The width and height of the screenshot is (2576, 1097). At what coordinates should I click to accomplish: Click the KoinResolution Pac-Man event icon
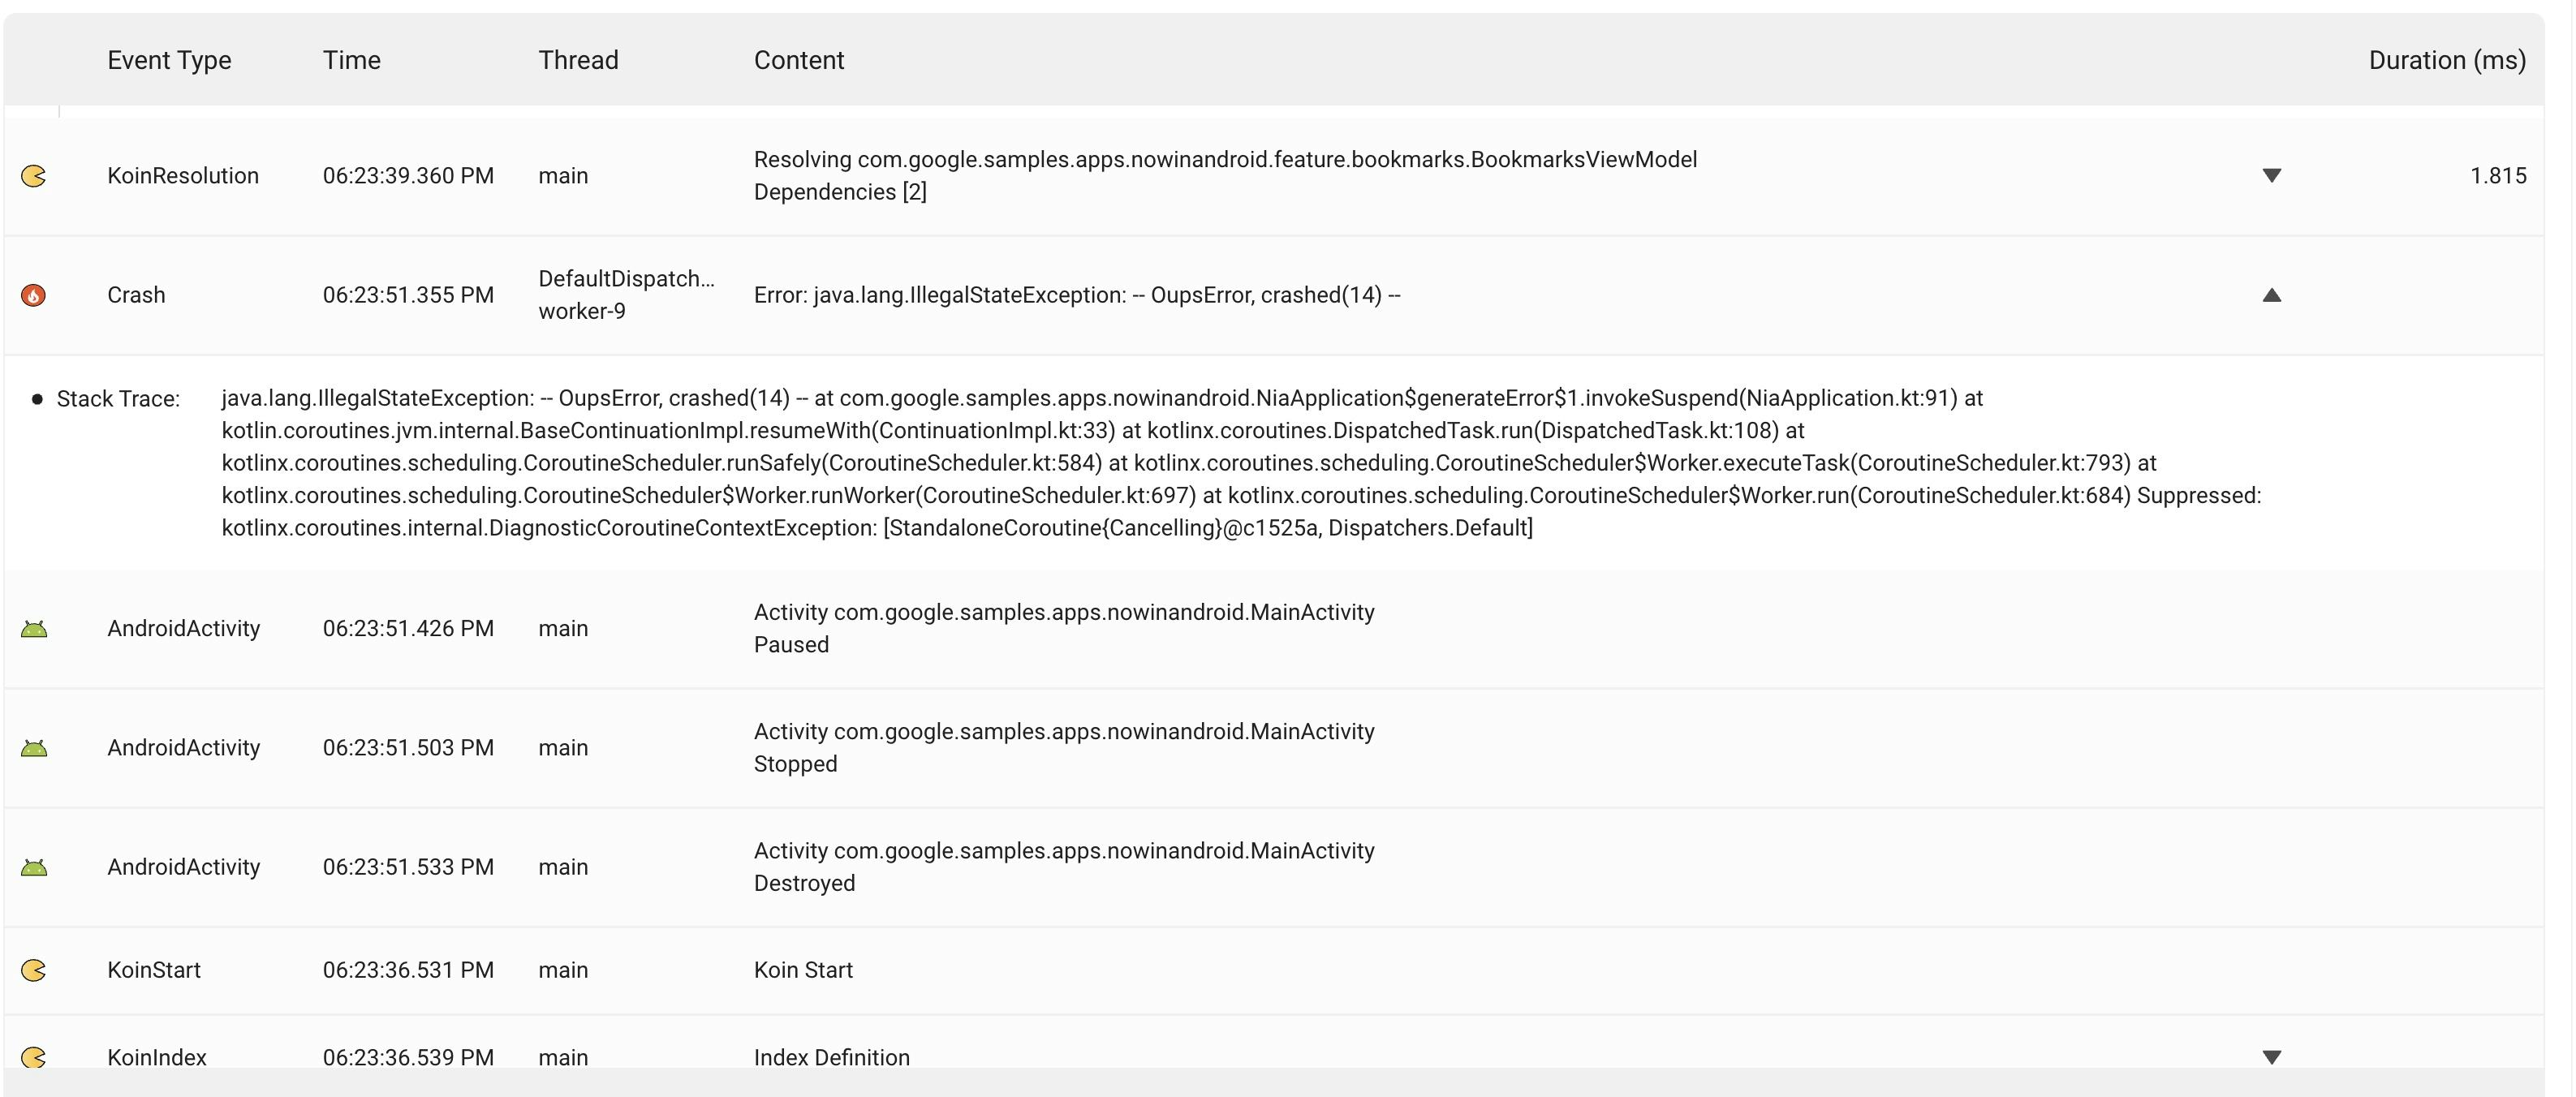coord(34,176)
